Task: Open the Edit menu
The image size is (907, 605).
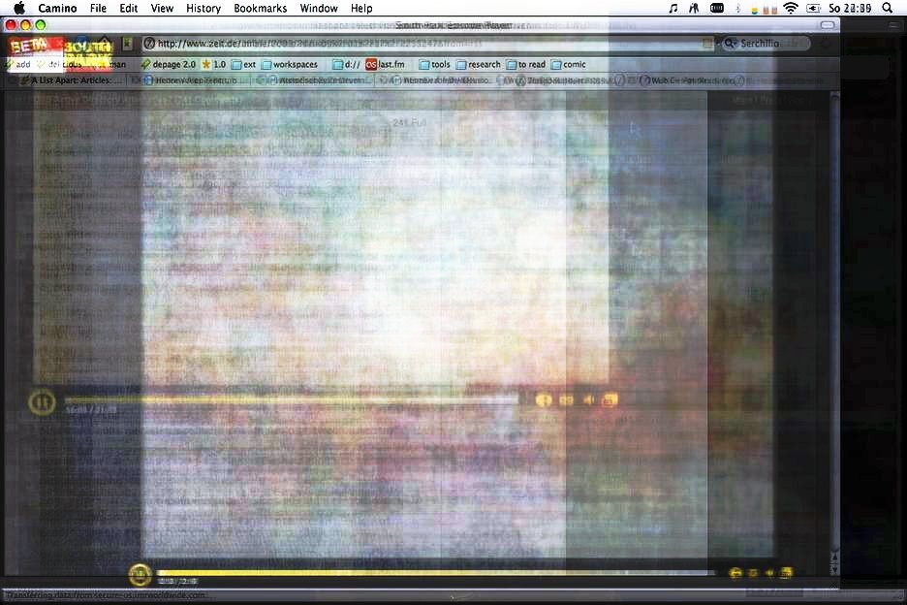Action: pyautogui.click(x=129, y=8)
